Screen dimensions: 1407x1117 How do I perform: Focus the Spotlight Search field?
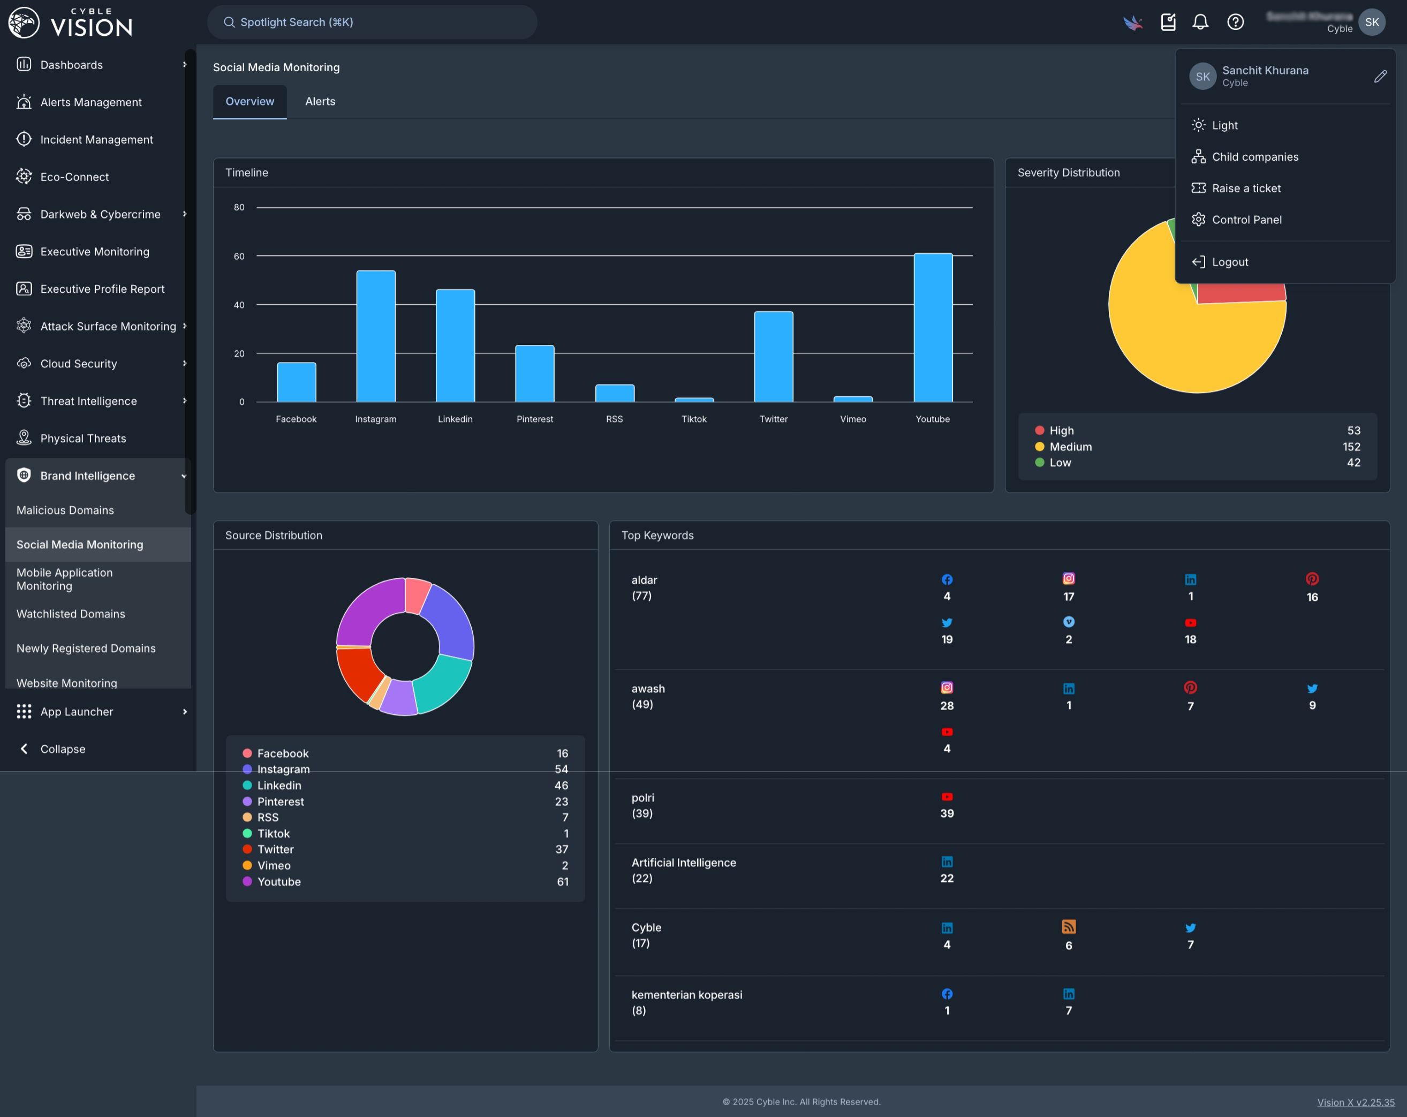click(x=372, y=22)
